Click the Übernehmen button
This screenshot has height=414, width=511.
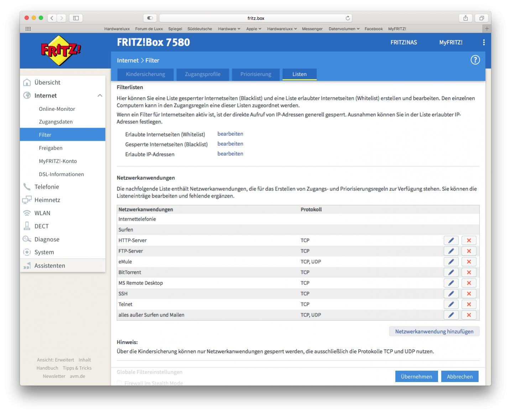coord(416,377)
